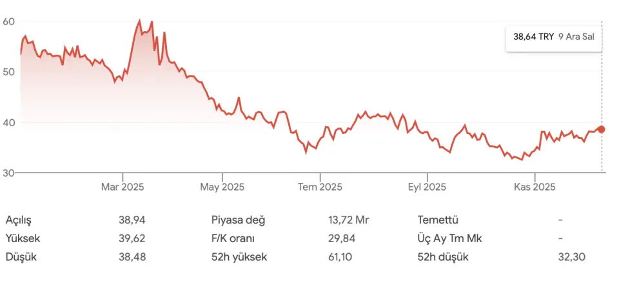The height and width of the screenshot is (304, 619).
Task: Click the Mar 2025 axis label
Action: pyautogui.click(x=123, y=187)
